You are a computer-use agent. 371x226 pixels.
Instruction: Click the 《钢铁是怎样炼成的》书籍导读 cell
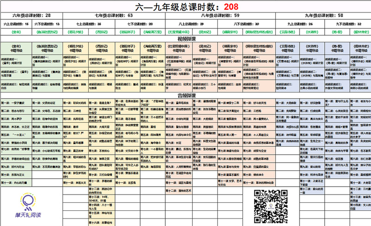pyautogui.click(x=259, y=48)
